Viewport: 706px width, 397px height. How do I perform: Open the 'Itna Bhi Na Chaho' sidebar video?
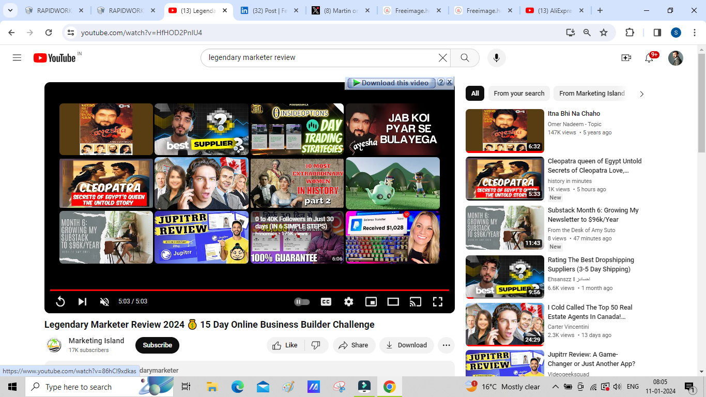click(x=574, y=114)
